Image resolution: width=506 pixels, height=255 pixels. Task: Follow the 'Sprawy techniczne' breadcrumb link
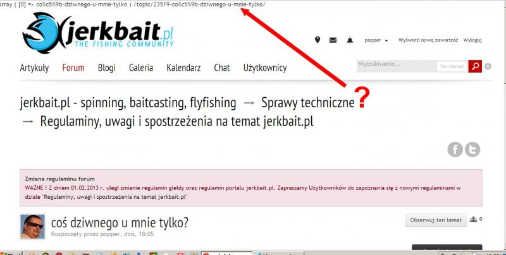307,102
